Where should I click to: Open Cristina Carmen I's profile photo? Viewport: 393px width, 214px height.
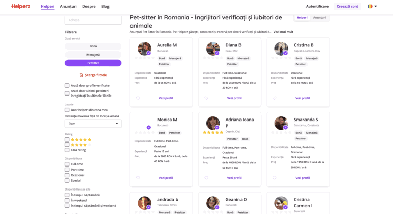pos(281,203)
